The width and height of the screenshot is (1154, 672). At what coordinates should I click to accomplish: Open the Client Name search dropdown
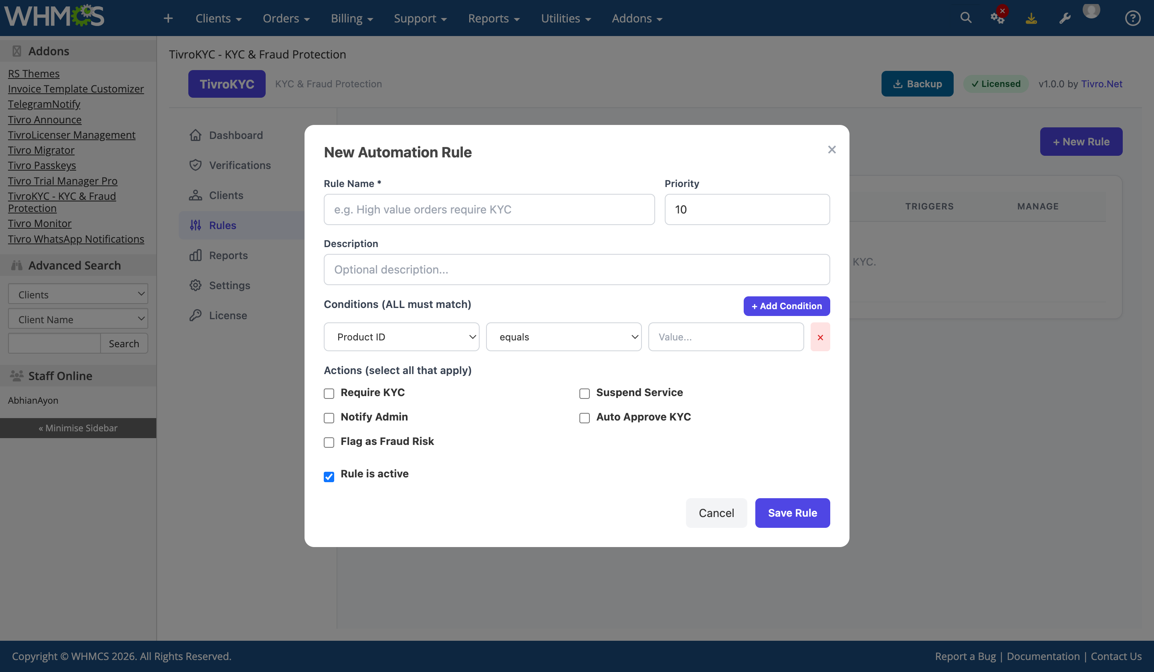tap(78, 319)
